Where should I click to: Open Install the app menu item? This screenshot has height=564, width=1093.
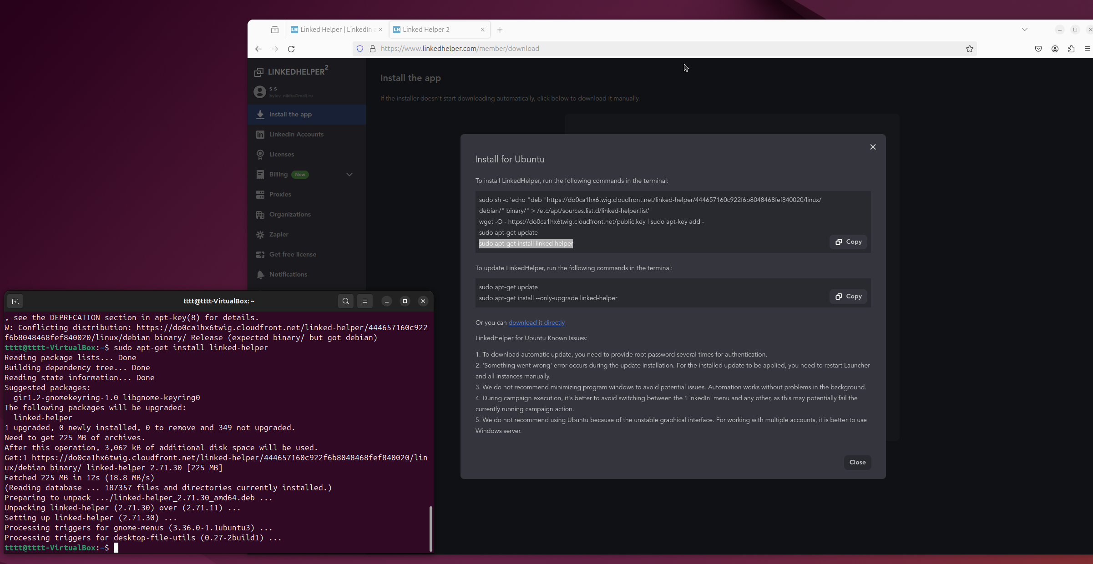point(307,115)
